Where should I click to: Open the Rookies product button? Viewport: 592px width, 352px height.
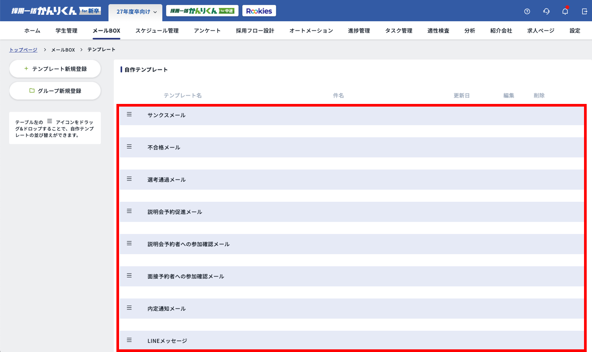coord(259,11)
